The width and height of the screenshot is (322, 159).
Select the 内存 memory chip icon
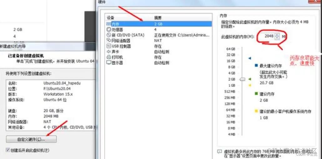click(108, 24)
